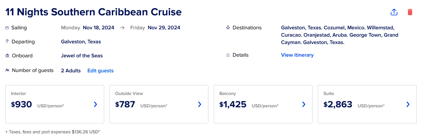
Task: Click the 11 Nights Southern Caribbean Cruise title
Action: pyautogui.click(x=94, y=12)
